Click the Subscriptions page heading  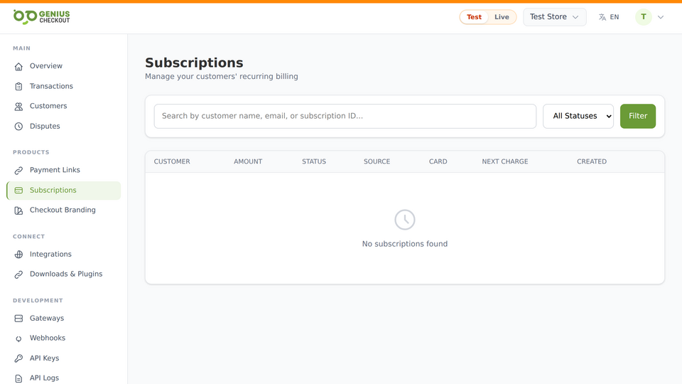(x=194, y=63)
